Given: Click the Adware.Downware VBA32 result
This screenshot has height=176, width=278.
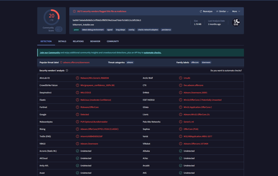Looking at the screenshot, I should 89,144.
